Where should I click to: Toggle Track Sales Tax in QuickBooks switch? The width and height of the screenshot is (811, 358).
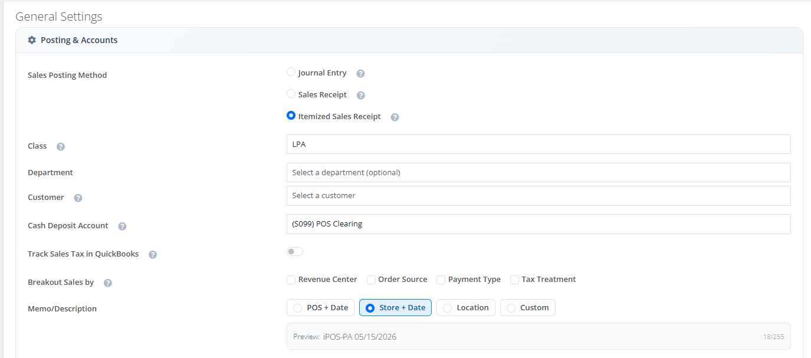(x=295, y=252)
